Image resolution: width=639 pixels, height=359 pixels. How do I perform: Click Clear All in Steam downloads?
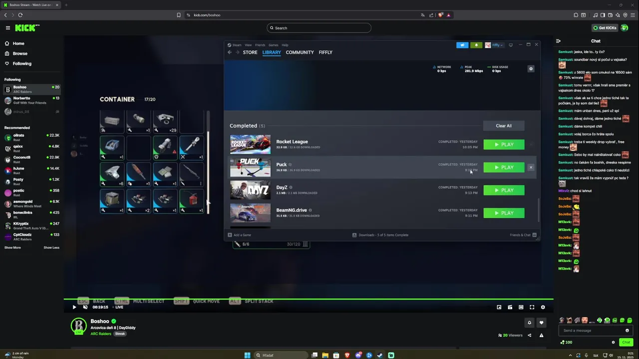(x=504, y=126)
